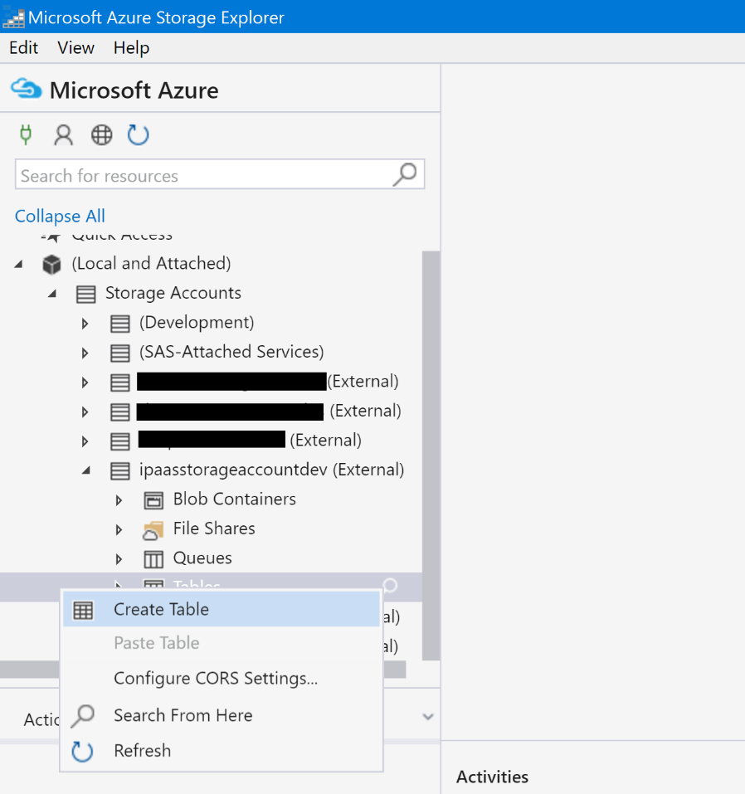
Task: Select the (SAS-Attached Services) tree item
Action: [231, 352]
